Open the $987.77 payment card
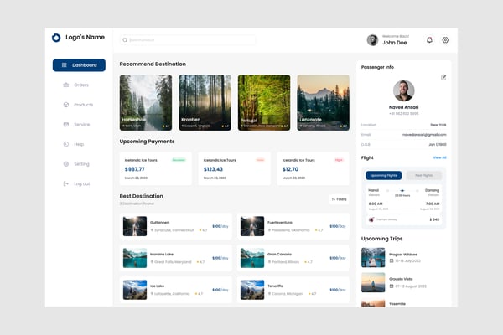503x335 pixels. point(156,168)
